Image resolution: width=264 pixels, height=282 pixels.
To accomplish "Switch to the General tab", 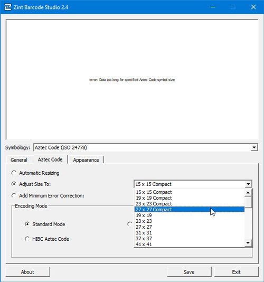I will (19, 160).
